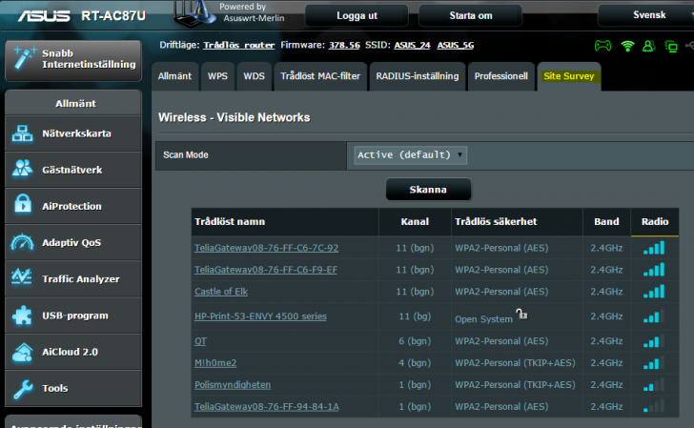Open TeliaGateway08-76-FF-94-84-1A network link
This screenshot has width=694, height=428.
267,406
